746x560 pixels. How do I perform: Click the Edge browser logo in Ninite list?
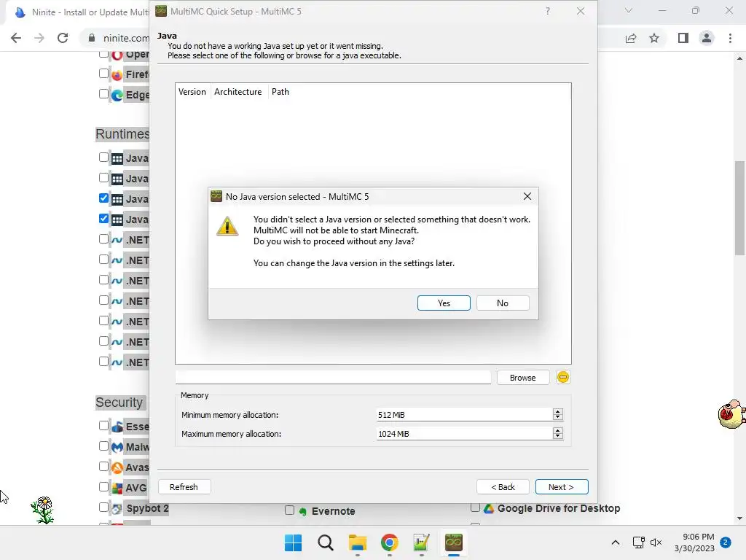117,96
